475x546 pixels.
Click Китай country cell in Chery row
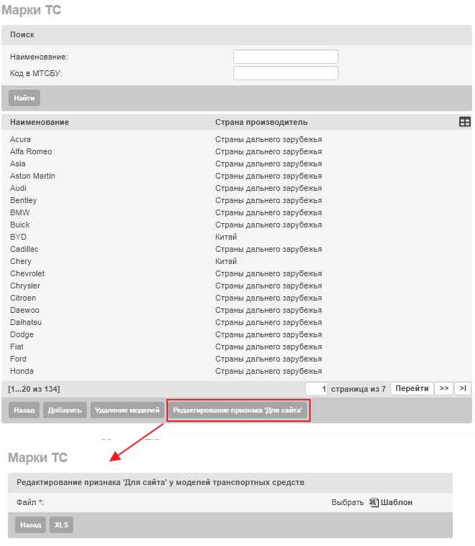(x=226, y=261)
